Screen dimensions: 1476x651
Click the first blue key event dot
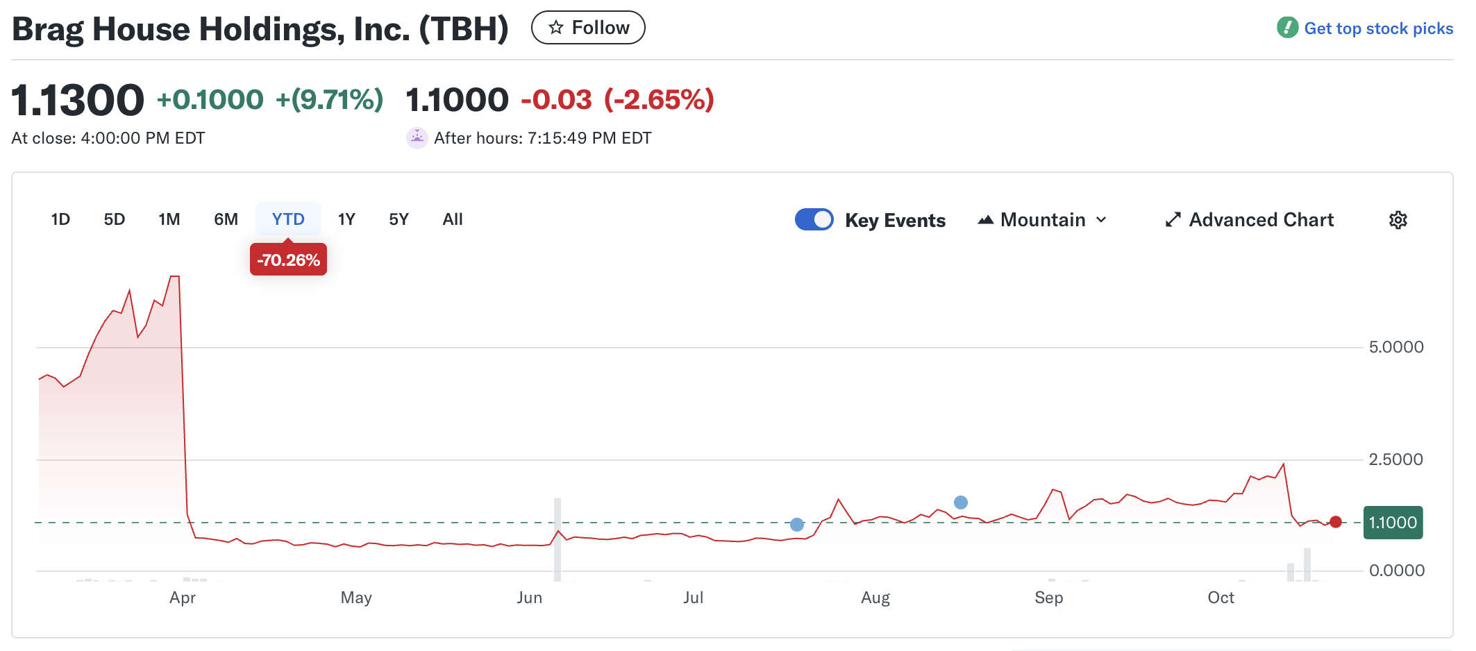pyautogui.click(x=797, y=525)
